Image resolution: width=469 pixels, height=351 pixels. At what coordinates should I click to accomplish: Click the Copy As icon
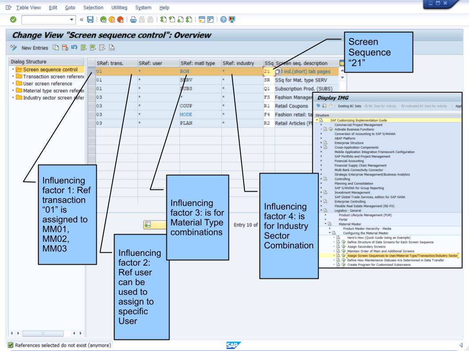tap(55, 48)
